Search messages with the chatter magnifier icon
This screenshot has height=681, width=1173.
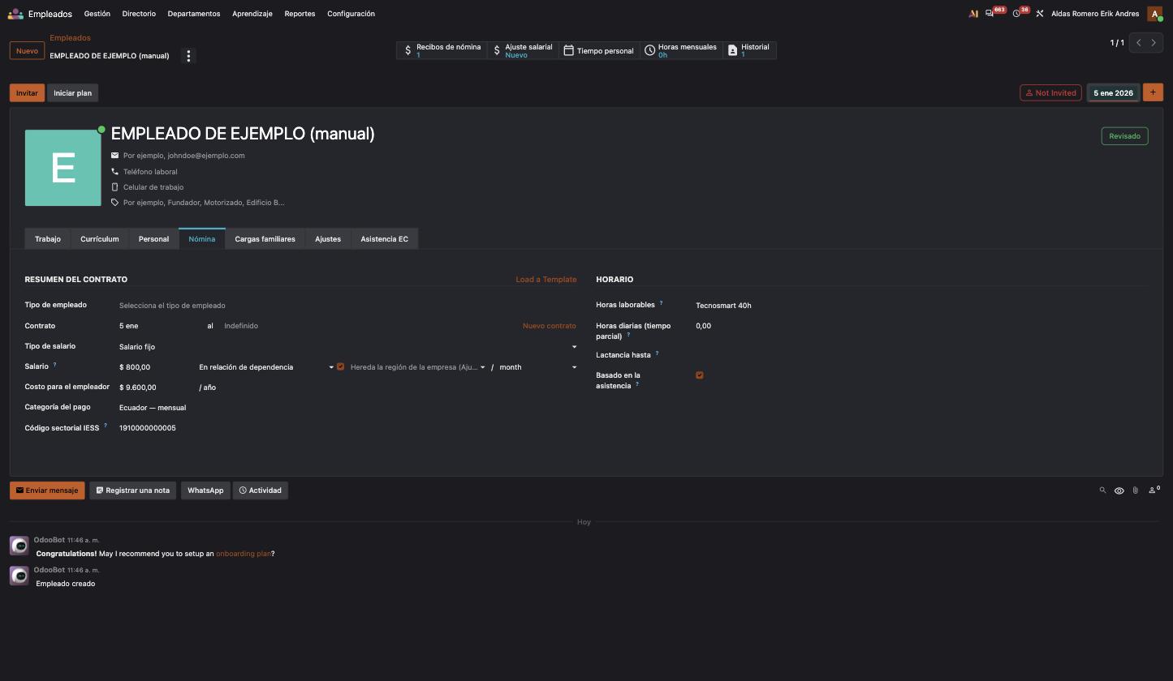click(1102, 490)
